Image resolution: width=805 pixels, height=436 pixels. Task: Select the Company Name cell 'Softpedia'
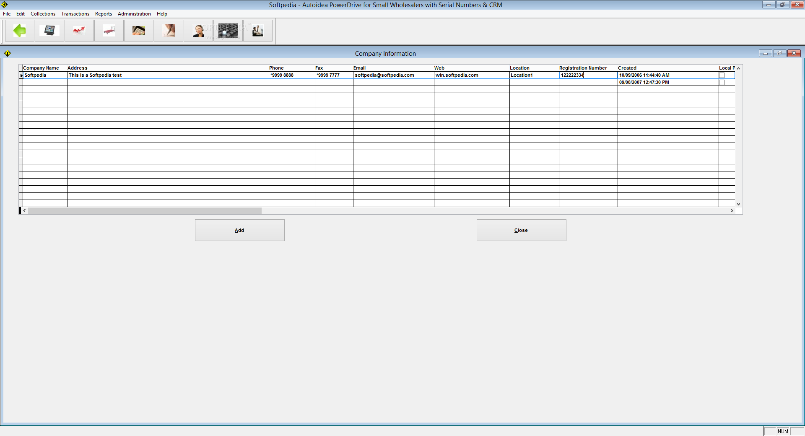pos(45,75)
